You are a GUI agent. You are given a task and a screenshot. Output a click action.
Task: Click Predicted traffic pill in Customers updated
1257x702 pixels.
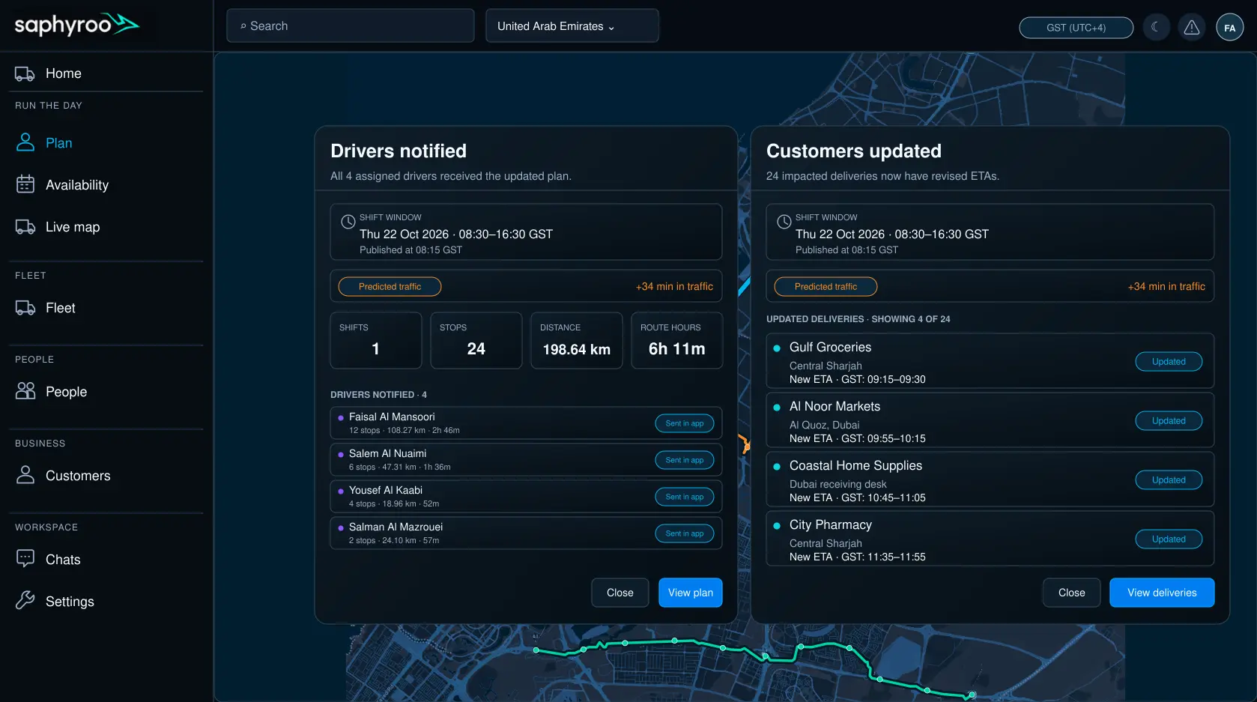pyautogui.click(x=826, y=286)
